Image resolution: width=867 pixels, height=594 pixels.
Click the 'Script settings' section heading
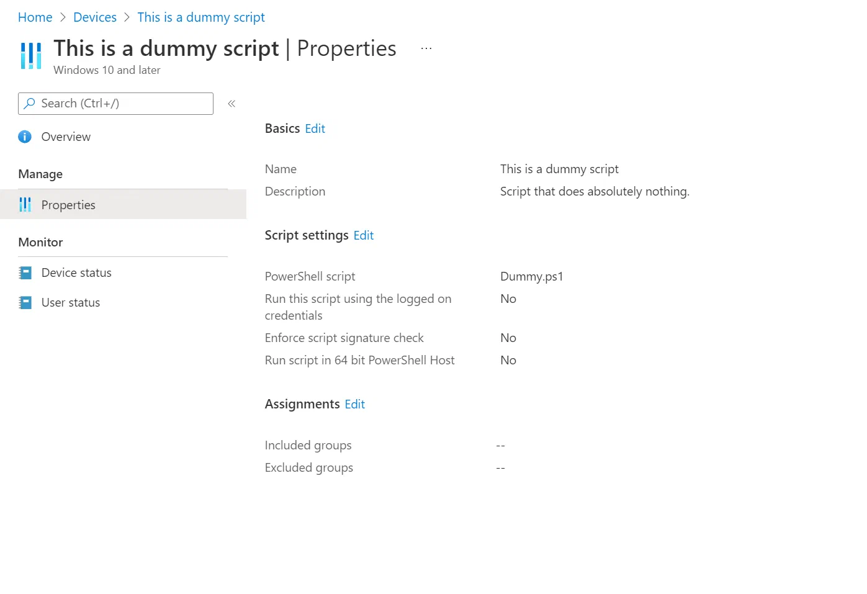(307, 235)
